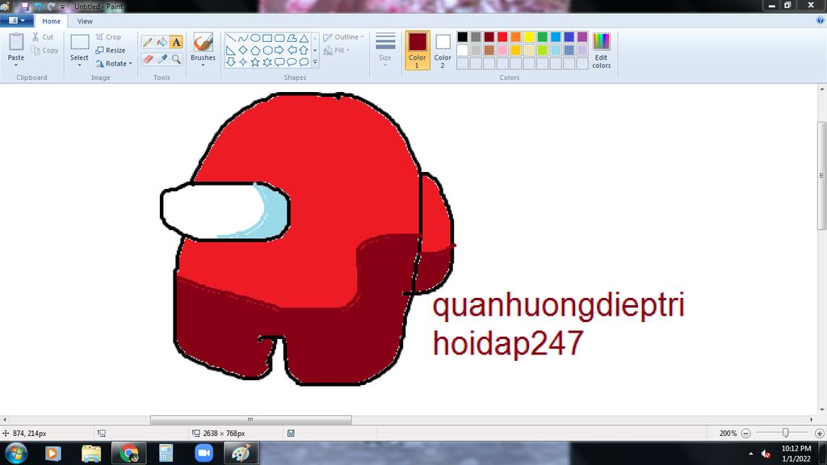Open Google Chrome from the taskbar
The width and height of the screenshot is (827, 465).
coord(128,454)
